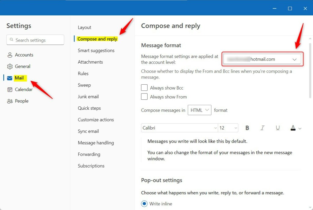The height and width of the screenshot is (210, 313).
Task: Open the Junk email settings section
Action: 88,96
